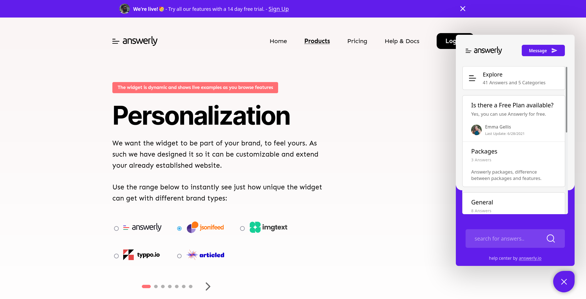
Task: Select the fourth carousel dot
Action: point(170,286)
